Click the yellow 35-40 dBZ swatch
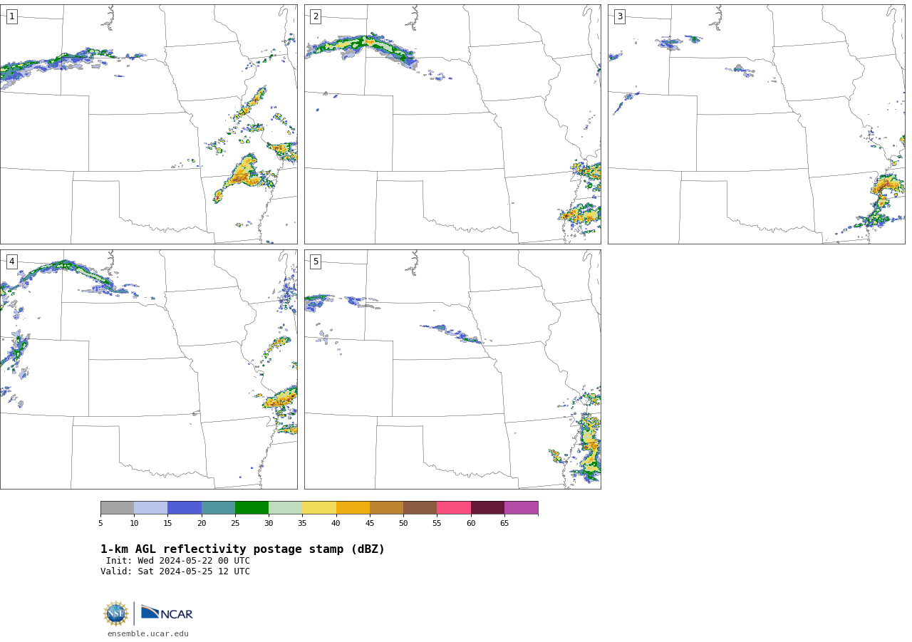 point(319,508)
